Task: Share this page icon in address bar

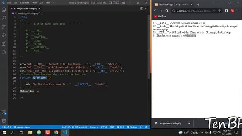Action: (214, 11)
